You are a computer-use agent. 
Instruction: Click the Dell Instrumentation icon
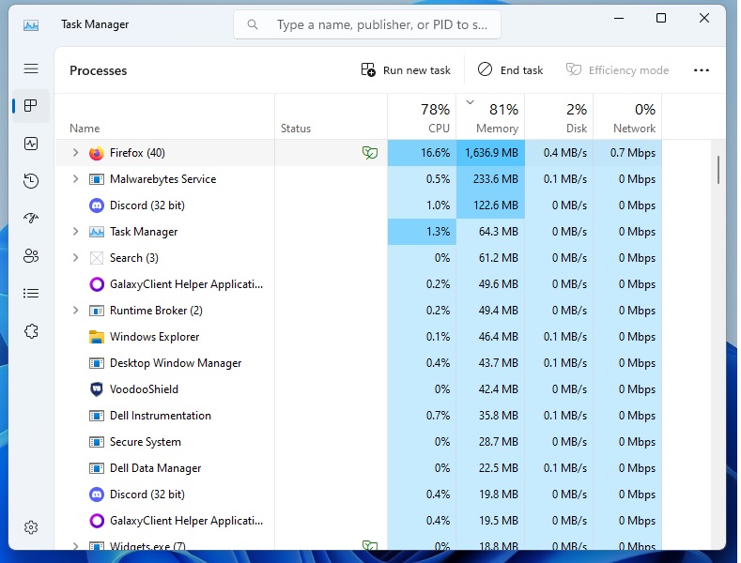tap(97, 416)
